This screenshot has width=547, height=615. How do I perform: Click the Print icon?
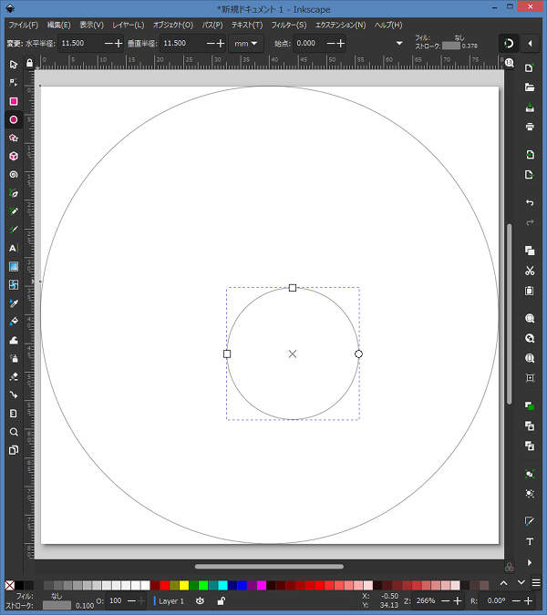coord(530,127)
